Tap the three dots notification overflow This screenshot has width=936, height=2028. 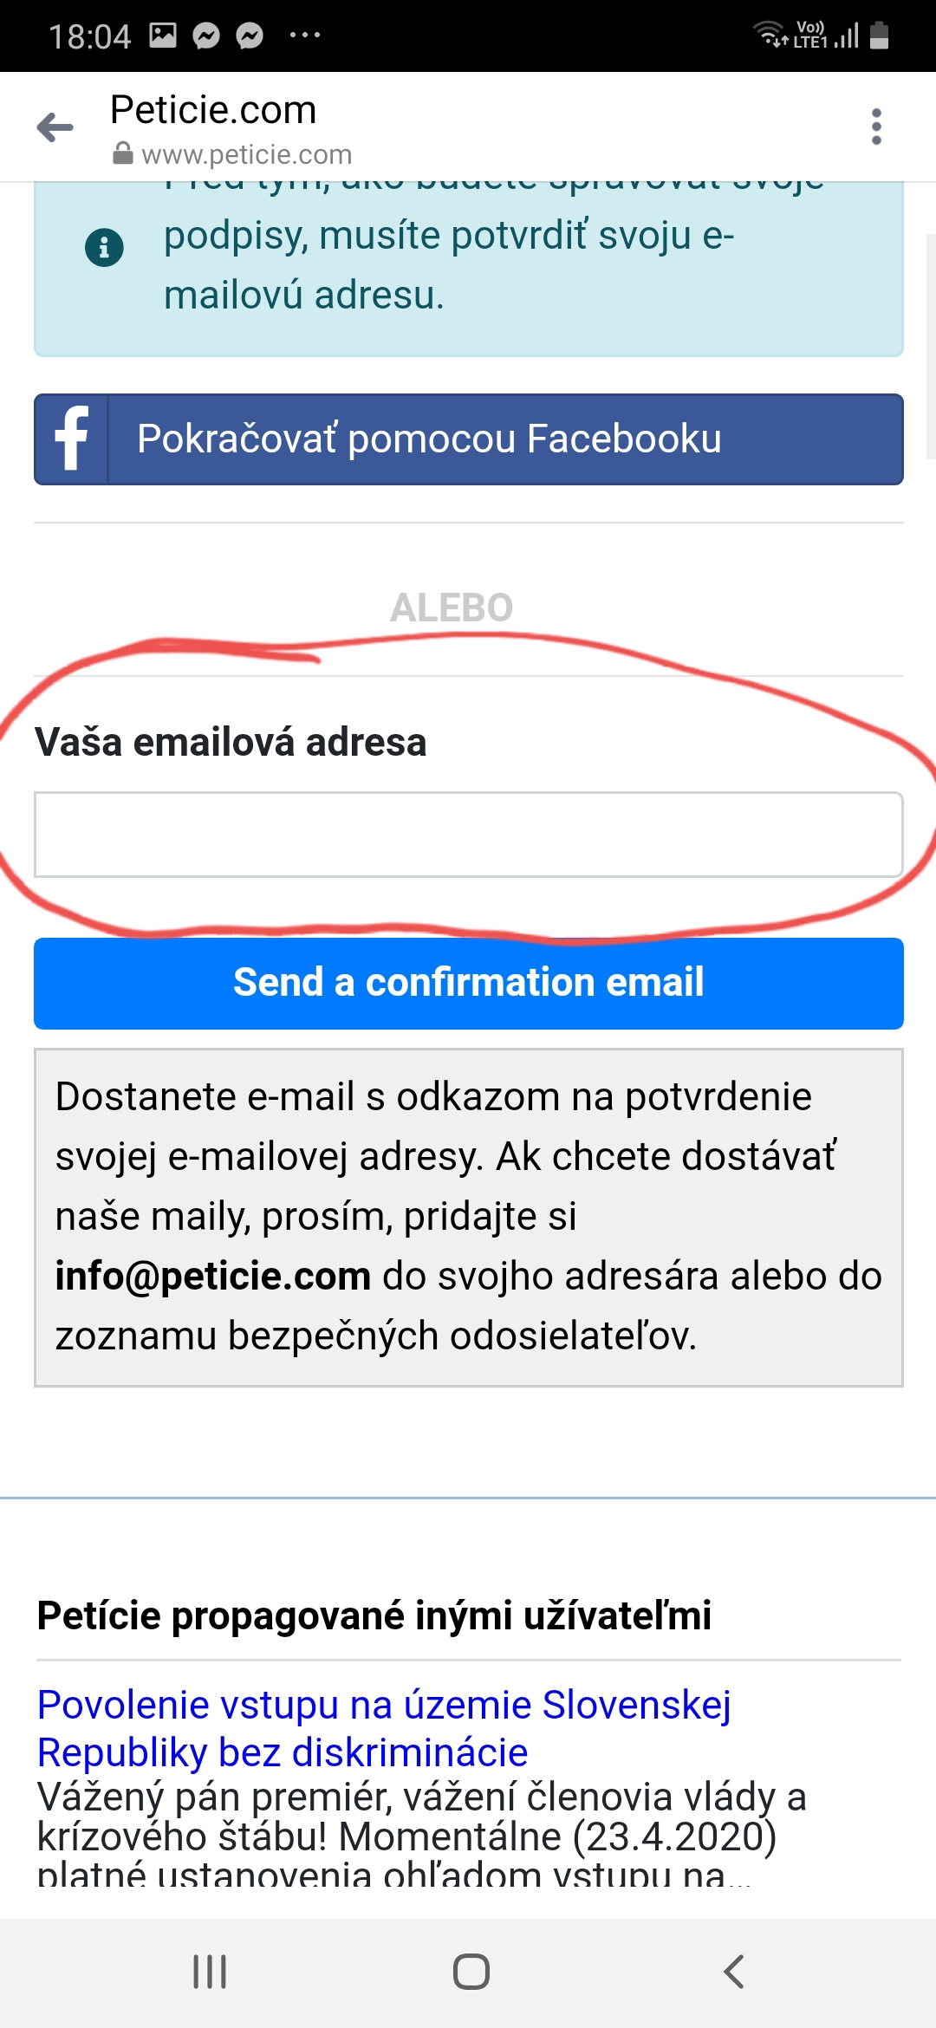pyautogui.click(x=305, y=36)
